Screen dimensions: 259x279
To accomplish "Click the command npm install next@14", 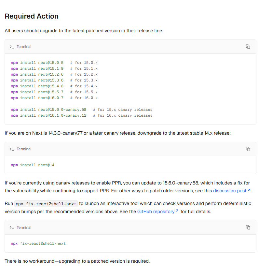I will (x=33, y=165).
